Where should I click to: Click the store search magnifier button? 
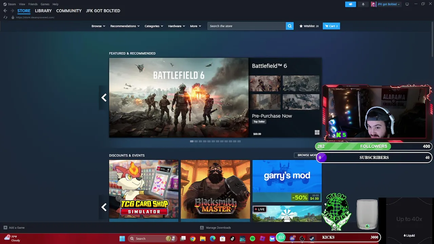pos(290,26)
